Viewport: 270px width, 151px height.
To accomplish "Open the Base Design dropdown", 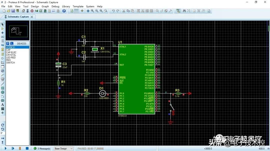I will tap(63, 149).
